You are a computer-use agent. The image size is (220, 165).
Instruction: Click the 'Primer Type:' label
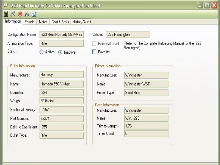click(106, 93)
